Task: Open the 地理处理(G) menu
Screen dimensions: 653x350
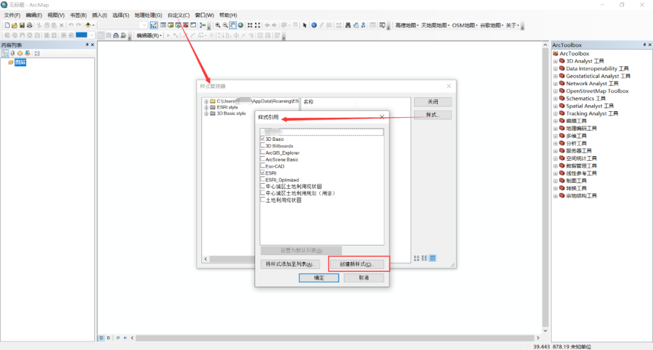Action: [148, 15]
